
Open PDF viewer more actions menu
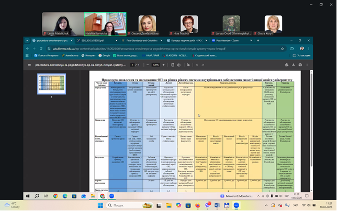coord(301,65)
